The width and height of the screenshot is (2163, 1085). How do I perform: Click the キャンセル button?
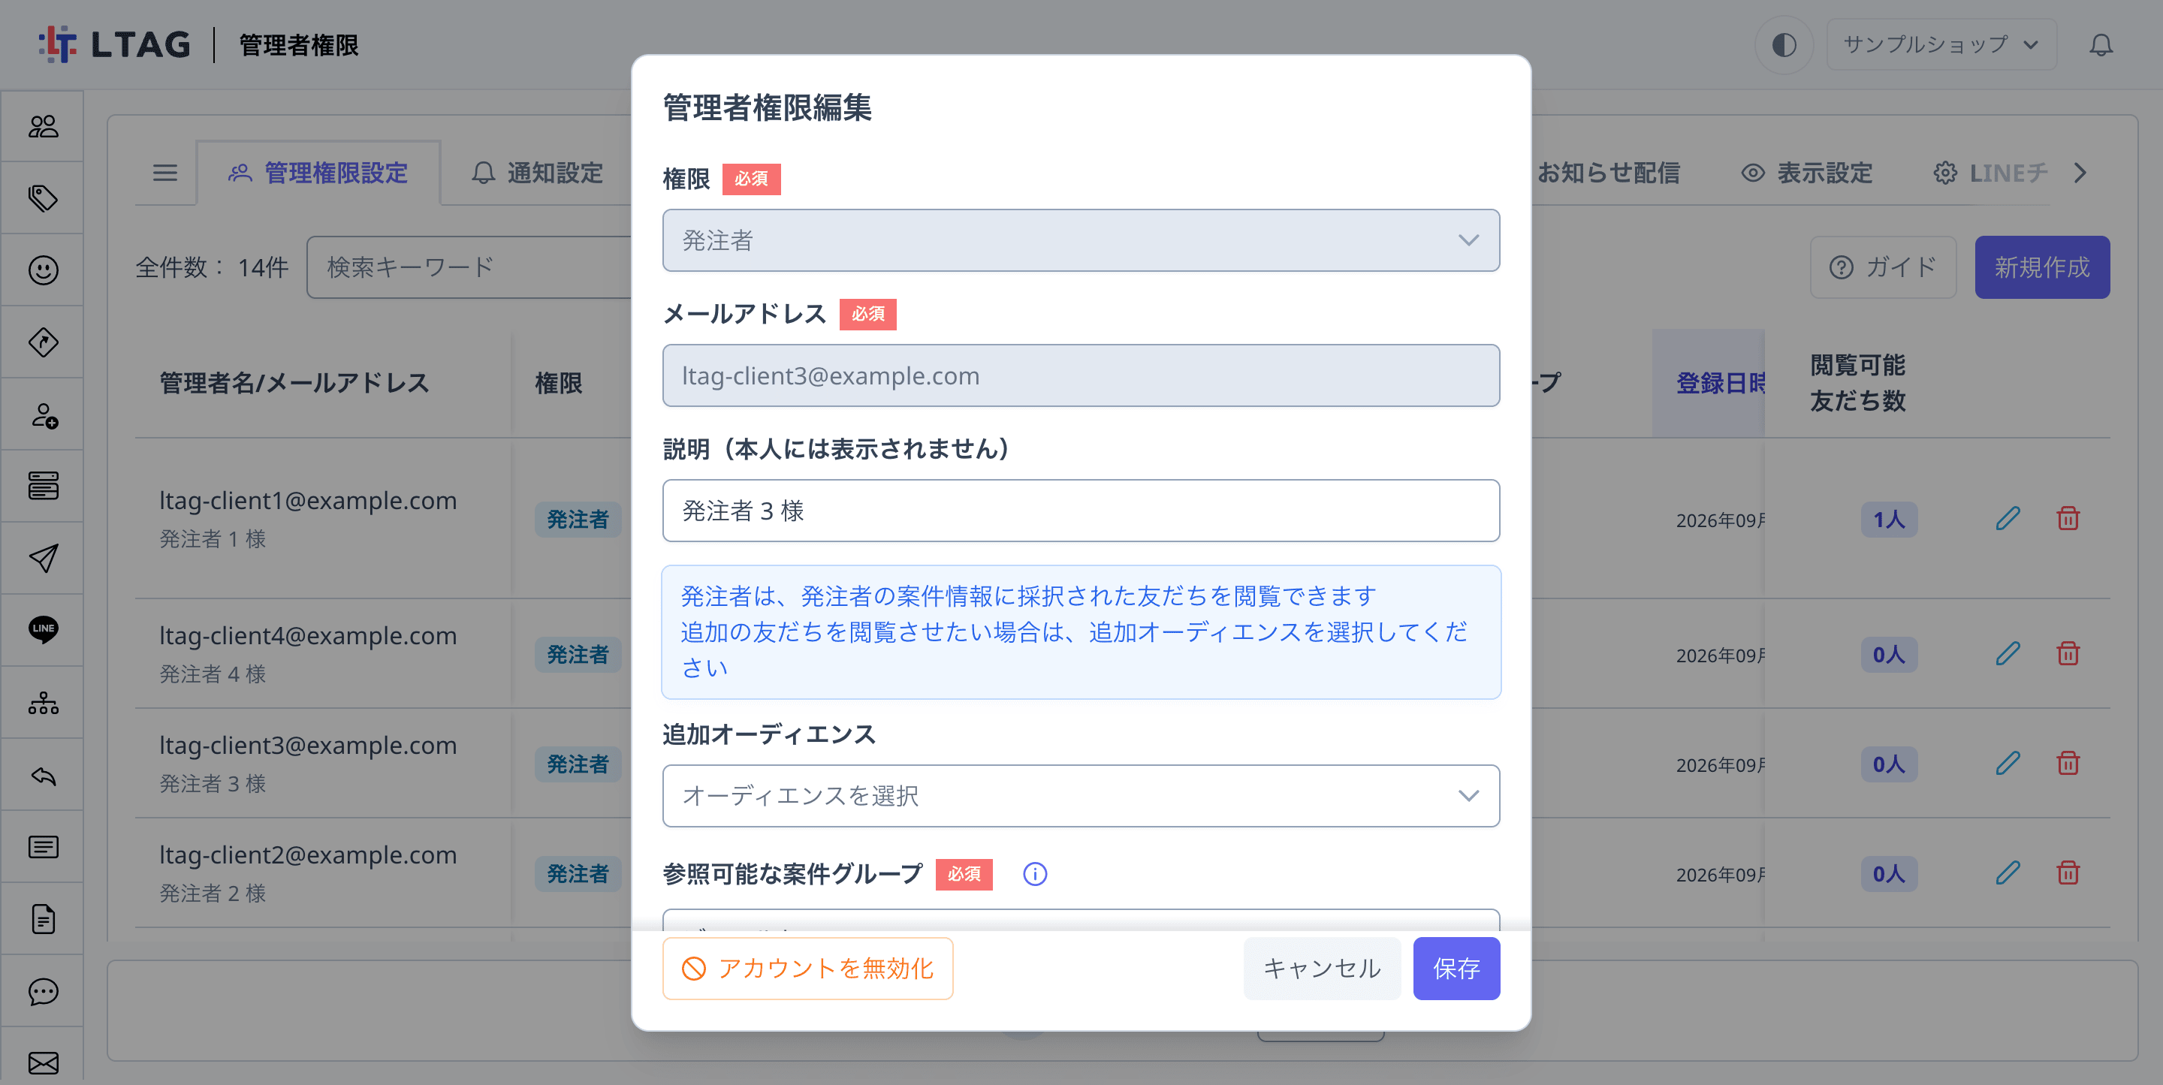[x=1322, y=969]
